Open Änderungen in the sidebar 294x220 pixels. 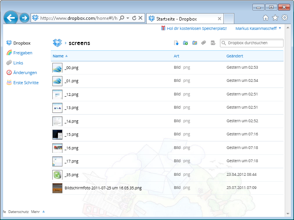(25, 73)
